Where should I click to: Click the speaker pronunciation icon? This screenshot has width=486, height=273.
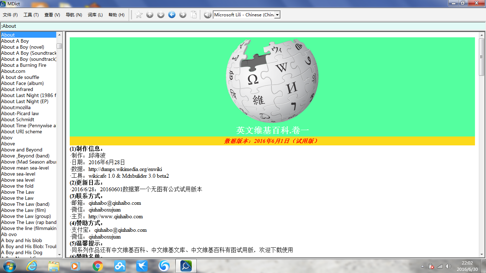coord(208,15)
